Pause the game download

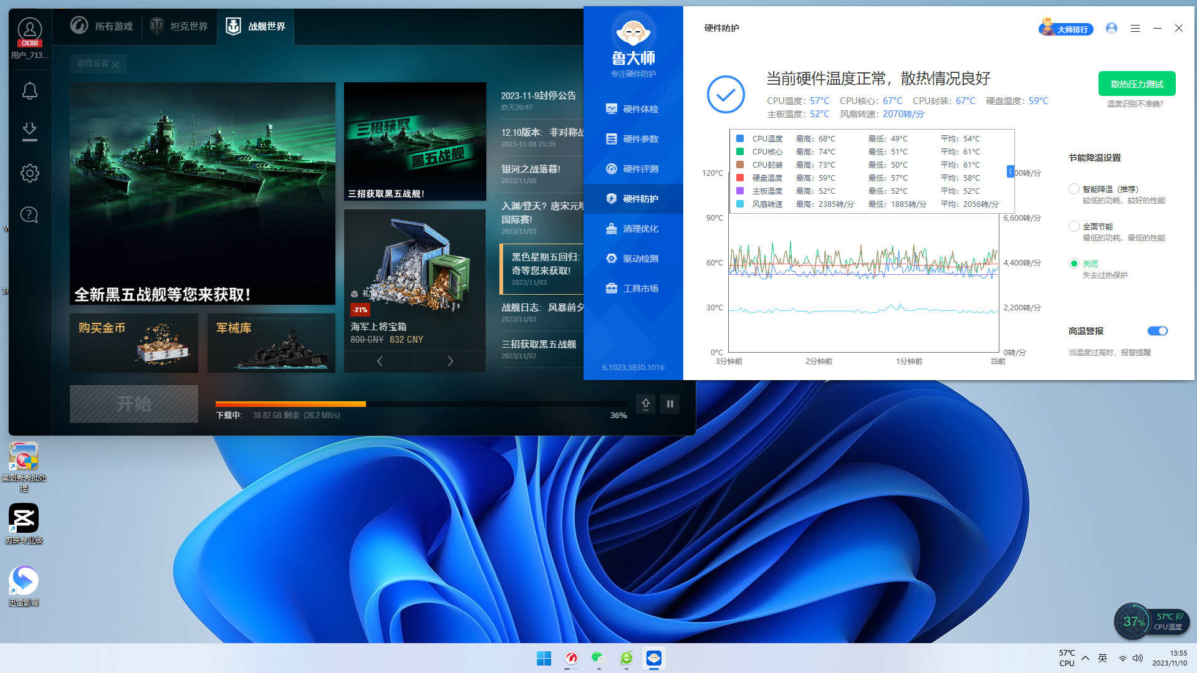(670, 404)
